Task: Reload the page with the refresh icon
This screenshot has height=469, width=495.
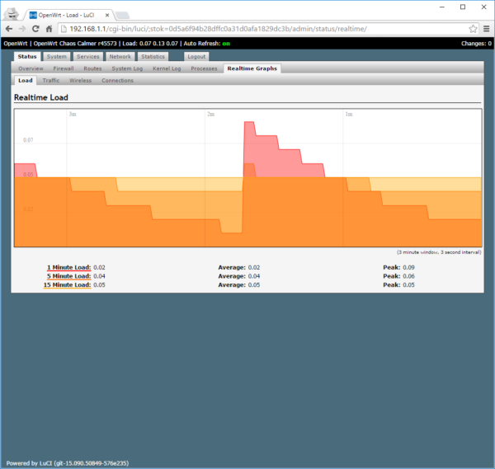Action: click(x=37, y=29)
